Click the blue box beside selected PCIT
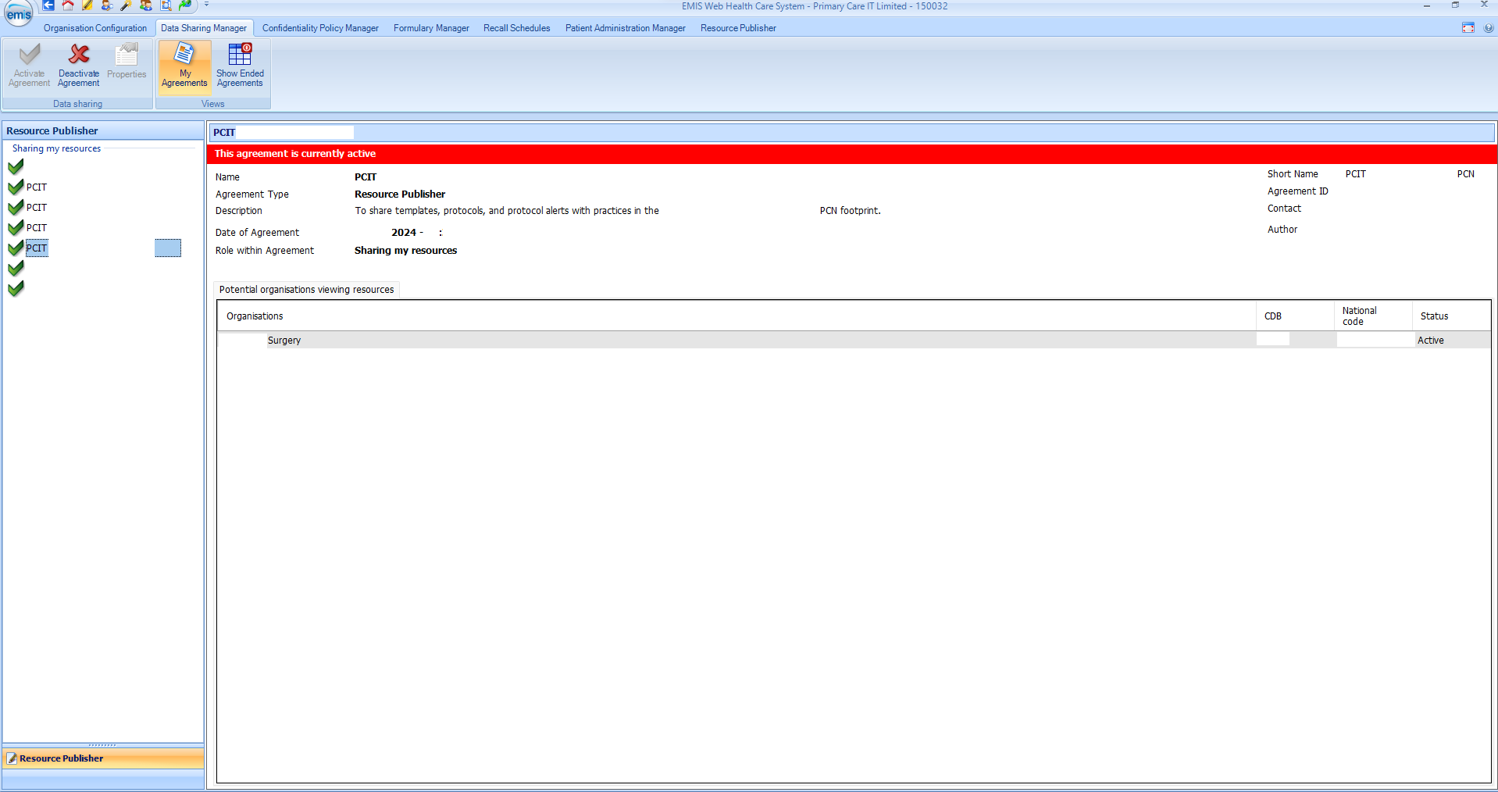 tap(168, 248)
